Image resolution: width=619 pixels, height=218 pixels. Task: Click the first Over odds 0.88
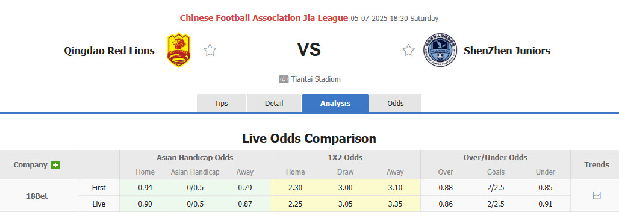446,188
